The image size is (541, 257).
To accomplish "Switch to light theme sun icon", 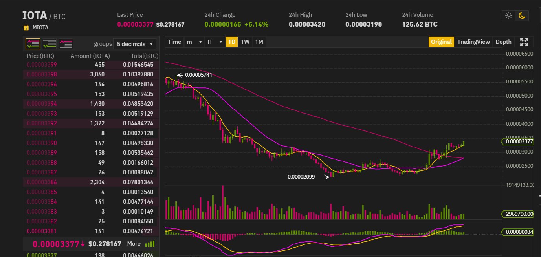I will [509, 16].
